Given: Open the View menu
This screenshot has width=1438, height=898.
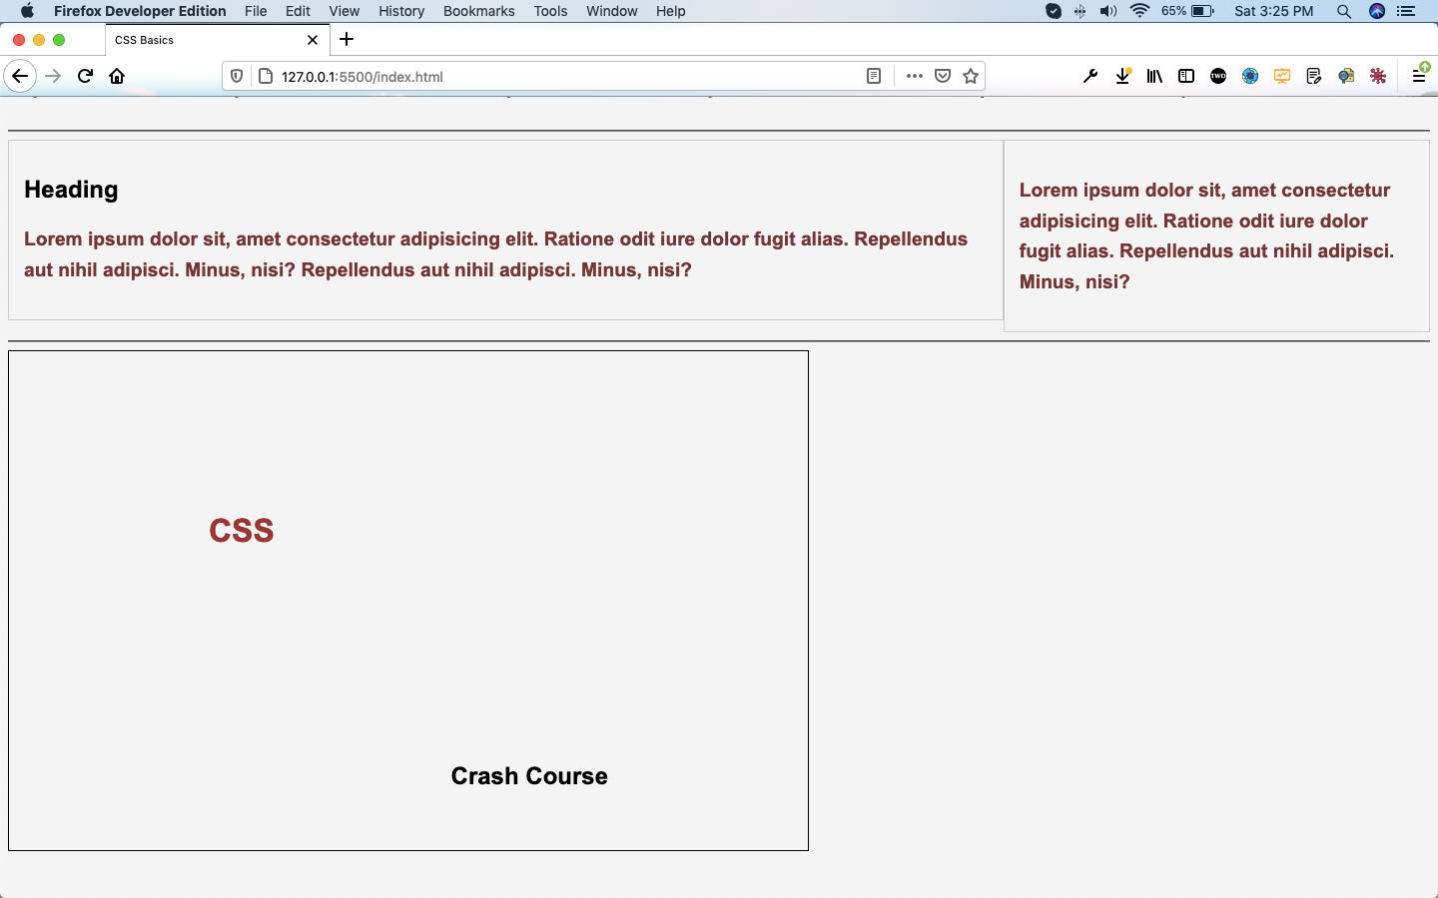Looking at the screenshot, I should [x=344, y=11].
